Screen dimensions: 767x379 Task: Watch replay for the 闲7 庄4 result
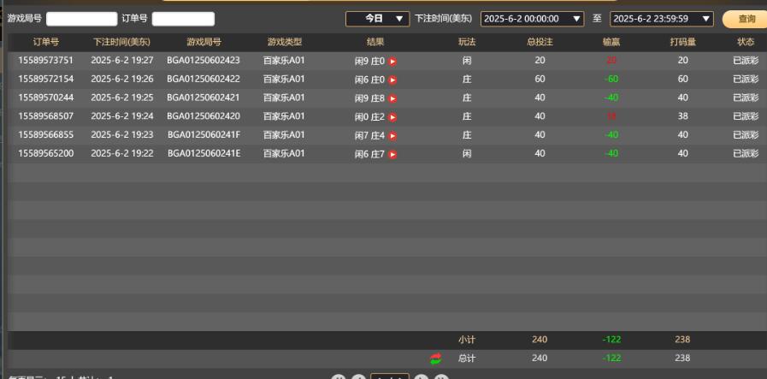(x=393, y=136)
